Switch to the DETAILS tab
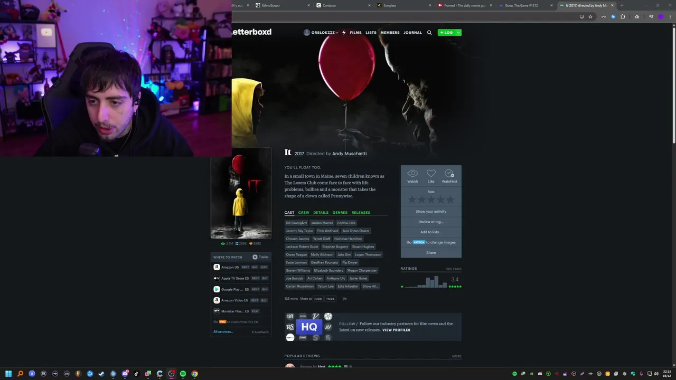Image resolution: width=676 pixels, height=380 pixels. pyautogui.click(x=321, y=212)
